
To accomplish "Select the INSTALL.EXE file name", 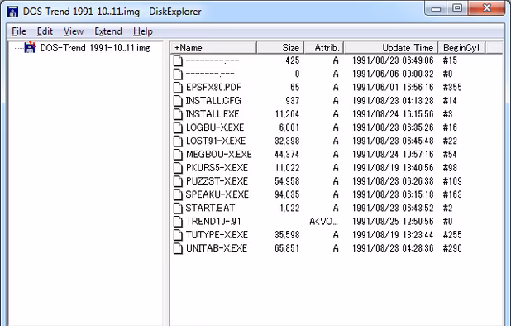I will (x=213, y=114).
